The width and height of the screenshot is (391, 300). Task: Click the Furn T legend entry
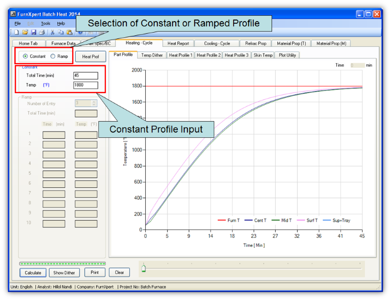[229, 221]
